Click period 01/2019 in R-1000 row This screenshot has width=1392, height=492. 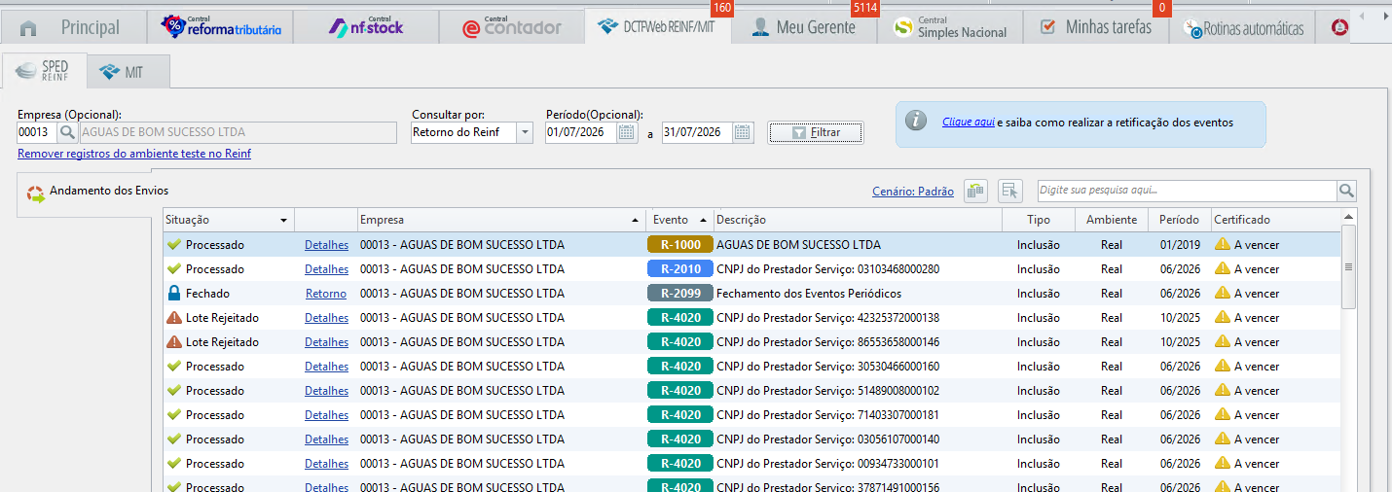click(x=1180, y=245)
